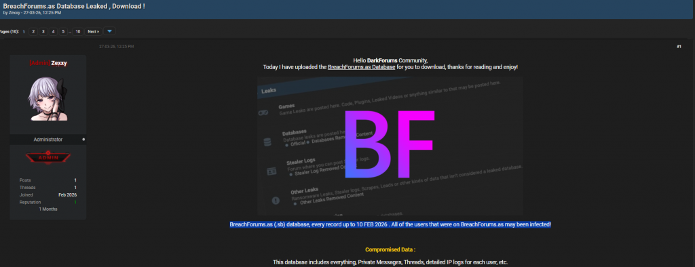Open the [Admin] Zexxy profile name
This screenshot has height=267, width=695.
[48, 63]
